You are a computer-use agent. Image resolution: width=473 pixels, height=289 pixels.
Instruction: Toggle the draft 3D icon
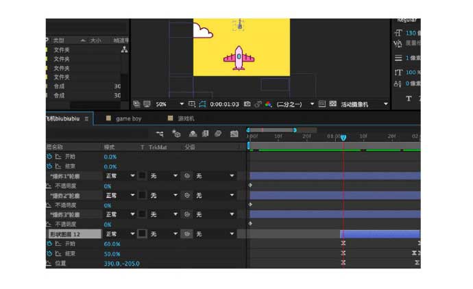176,133
